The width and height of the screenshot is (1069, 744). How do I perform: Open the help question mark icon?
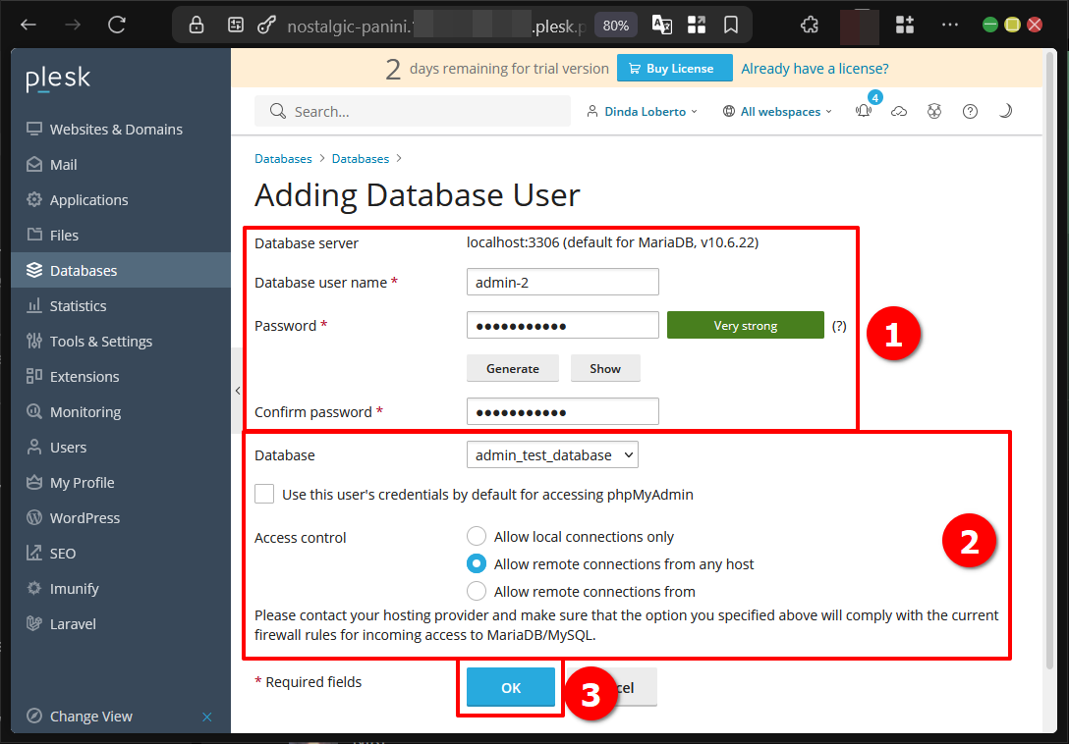970,111
